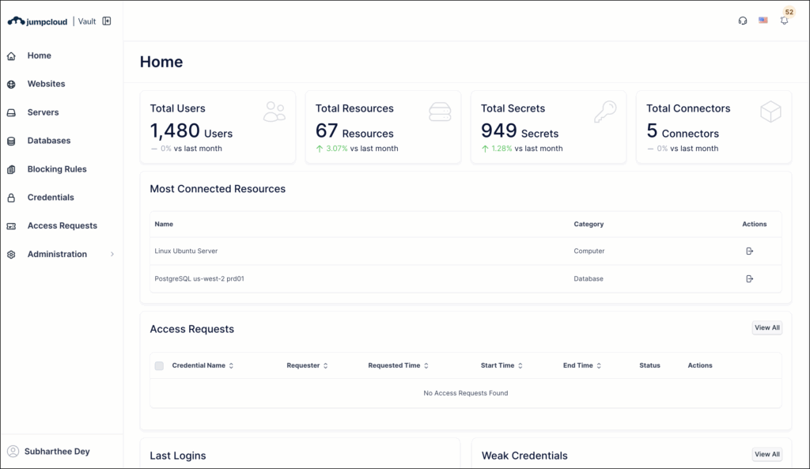The image size is (810, 469).
Task: Change language using the US flag icon
Action: tap(763, 21)
